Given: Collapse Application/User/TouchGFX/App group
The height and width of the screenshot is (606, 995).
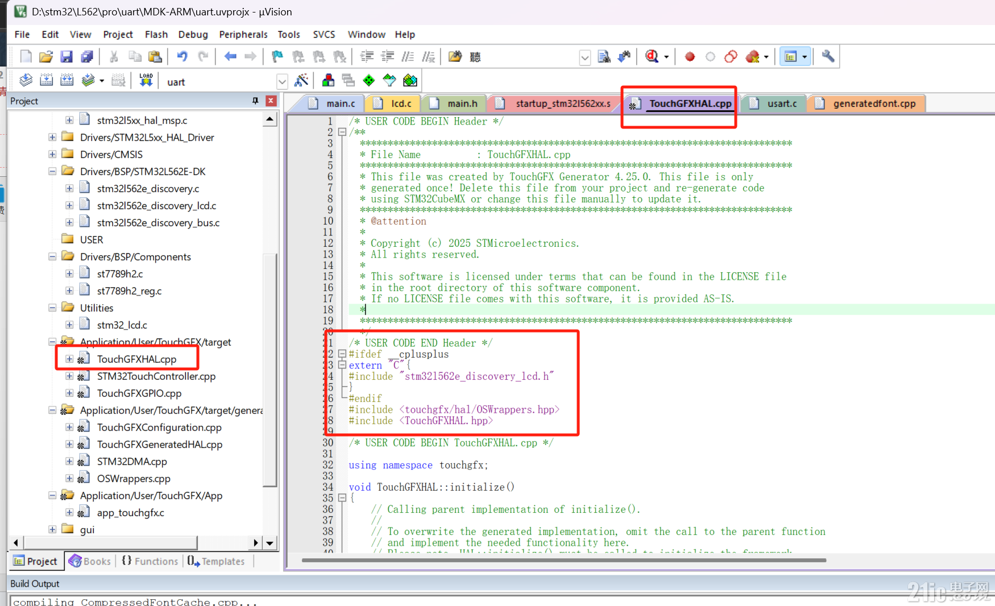Looking at the screenshot, I should click(x=52, y=495).
